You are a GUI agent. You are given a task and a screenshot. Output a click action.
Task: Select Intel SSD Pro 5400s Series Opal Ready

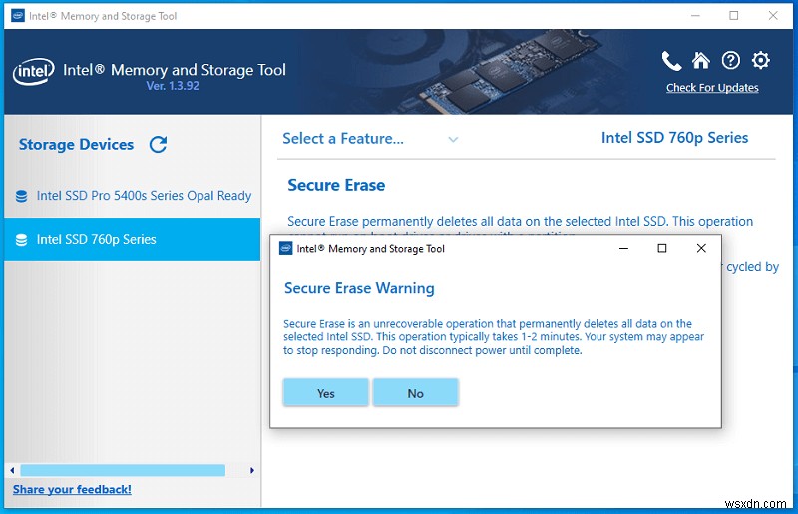click(x=144, y=196)
